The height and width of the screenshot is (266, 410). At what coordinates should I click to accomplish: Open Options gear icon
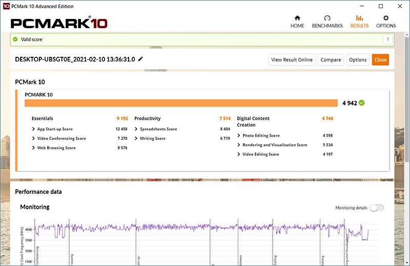tap(386, 18)
